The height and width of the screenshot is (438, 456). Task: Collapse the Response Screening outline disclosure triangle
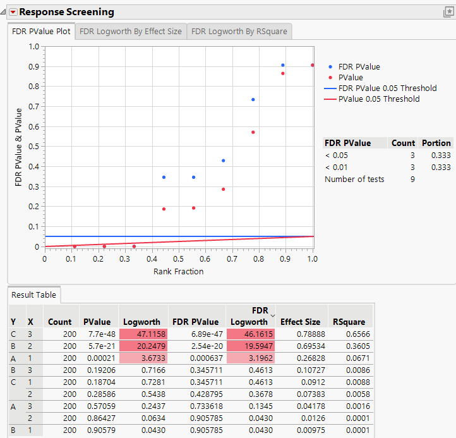(x=3, y=12)
